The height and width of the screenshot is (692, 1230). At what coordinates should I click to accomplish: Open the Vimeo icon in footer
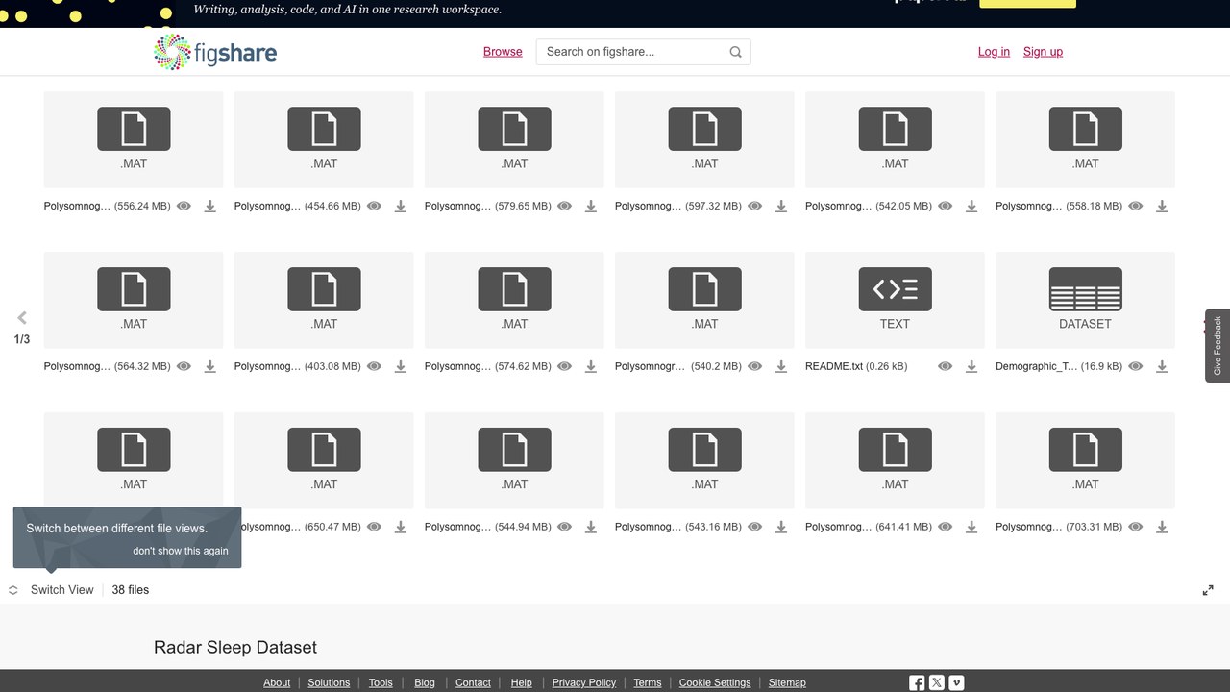click(956, 682)
